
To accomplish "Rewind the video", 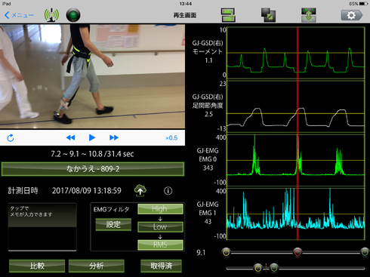I will pyautogui.click(x=70, y=137).
